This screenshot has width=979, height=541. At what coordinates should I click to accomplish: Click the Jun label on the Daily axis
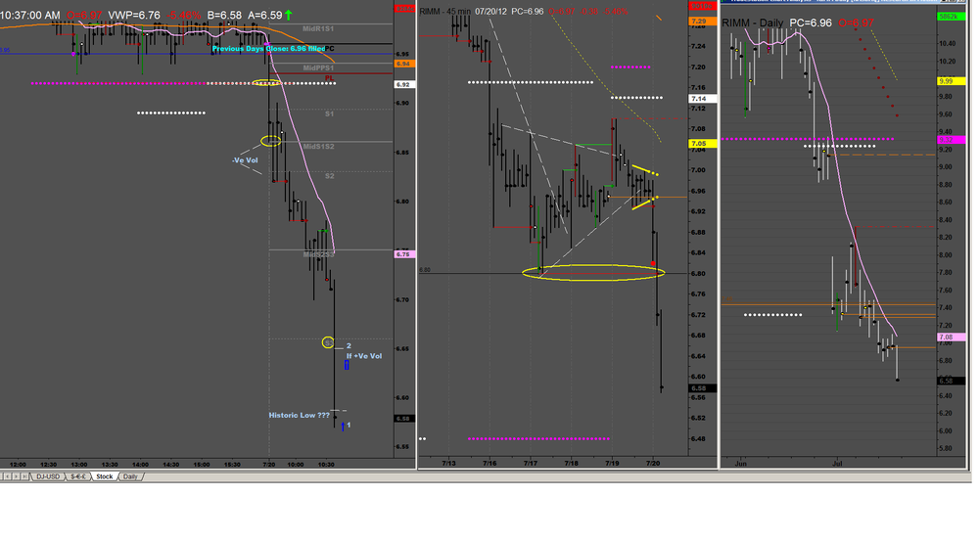(x=741, y=464)
